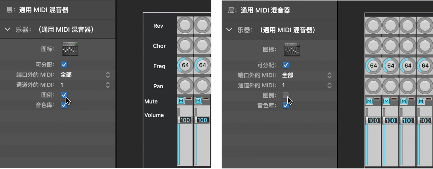Open 端口外的 MIDI popup in left inspector
This screenshot has width=433, height=169.
pyautogui.click(x=108, y=75)
